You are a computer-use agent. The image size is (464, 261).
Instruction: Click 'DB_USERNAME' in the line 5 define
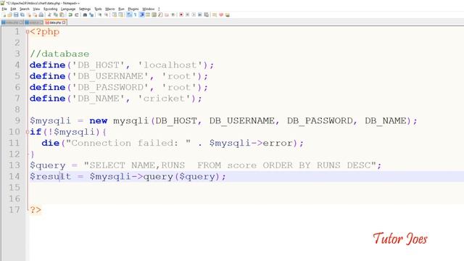[x=110, y=76]
